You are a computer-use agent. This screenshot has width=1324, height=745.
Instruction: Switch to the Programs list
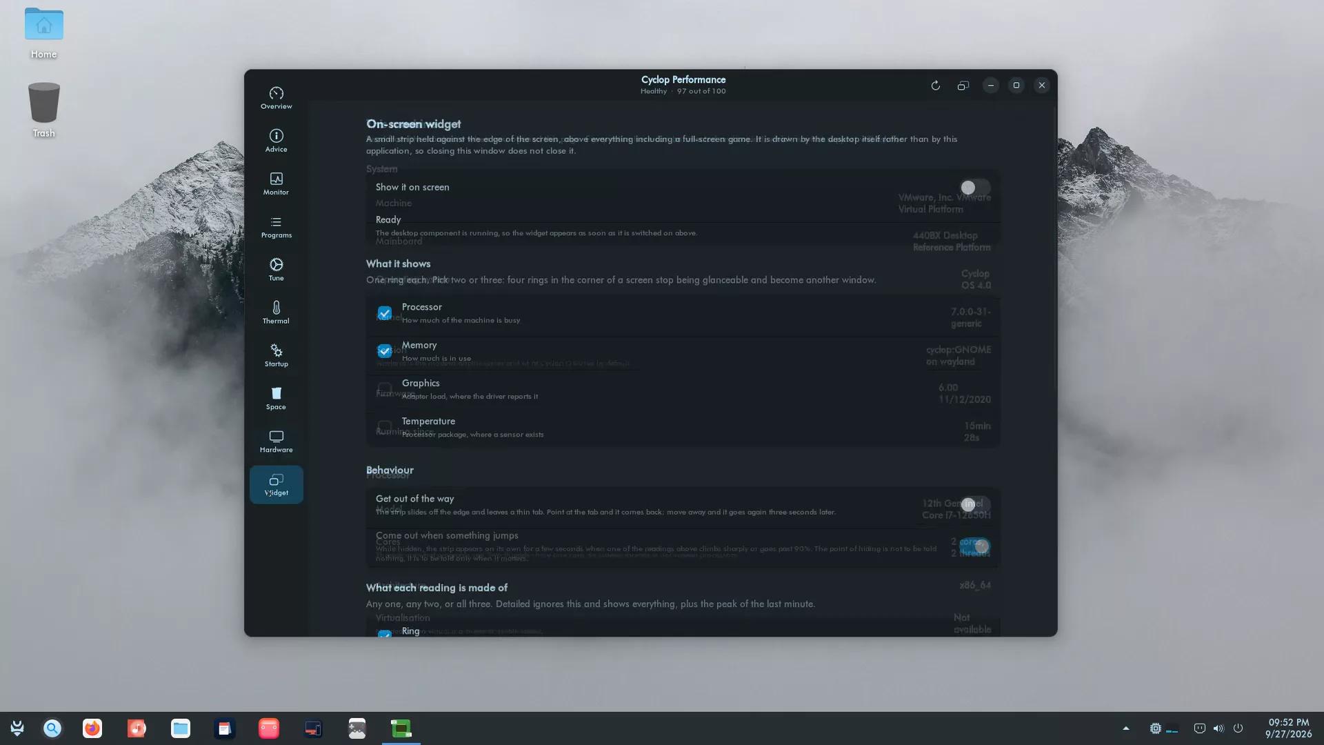click(x=276, y=226)
